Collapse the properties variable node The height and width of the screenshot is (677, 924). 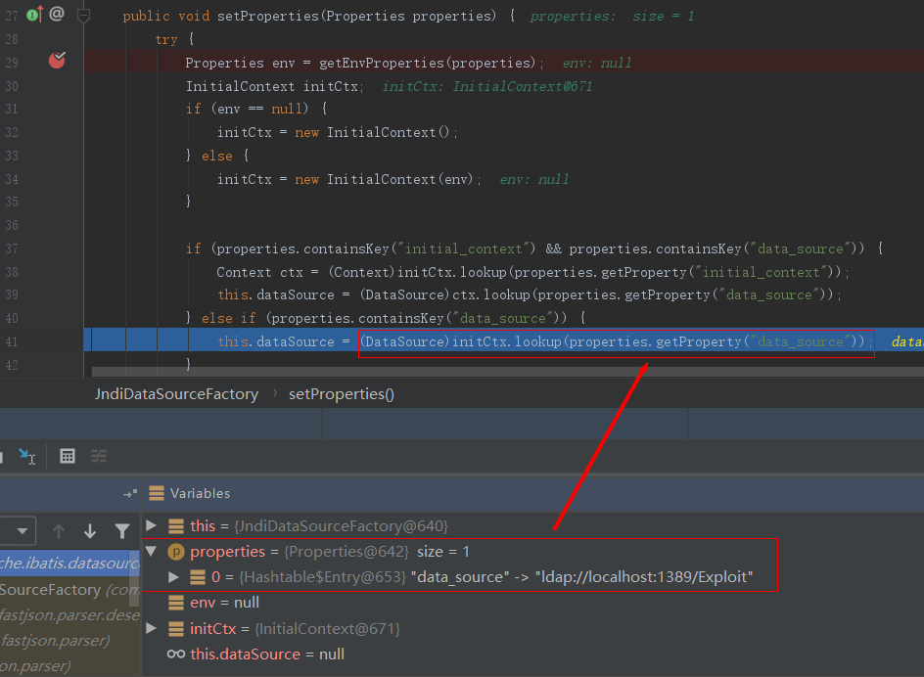(152, 552)
